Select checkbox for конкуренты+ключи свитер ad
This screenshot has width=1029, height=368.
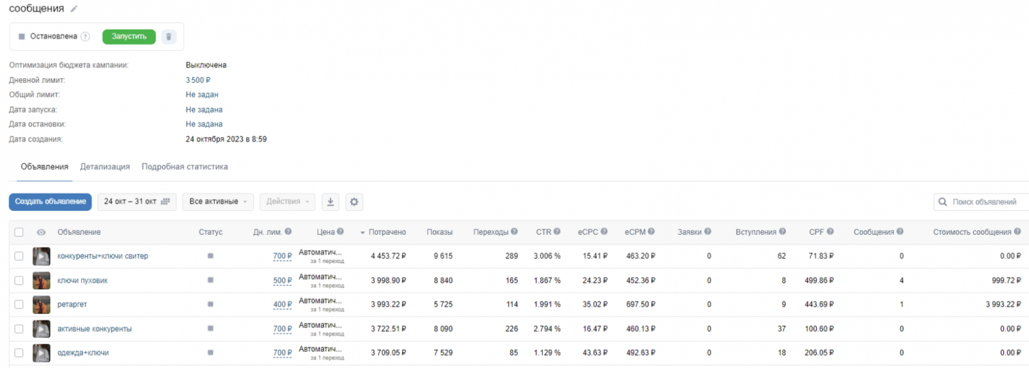[19, 256]
